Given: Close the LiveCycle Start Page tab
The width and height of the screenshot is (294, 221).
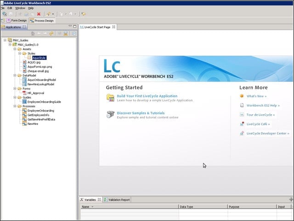Looking at the screenshot, I should (x=113, y=27).
